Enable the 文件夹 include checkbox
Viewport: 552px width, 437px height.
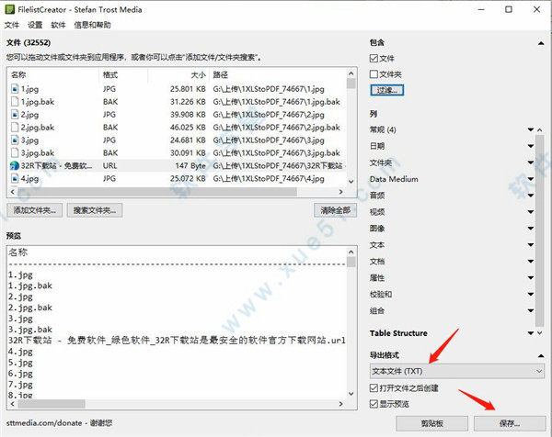(374, 73)
